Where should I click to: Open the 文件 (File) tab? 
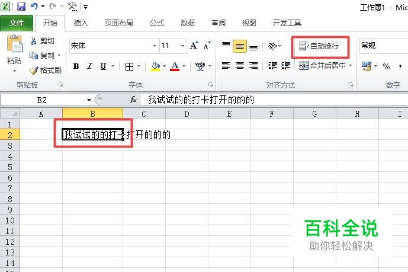pos(17,23)
